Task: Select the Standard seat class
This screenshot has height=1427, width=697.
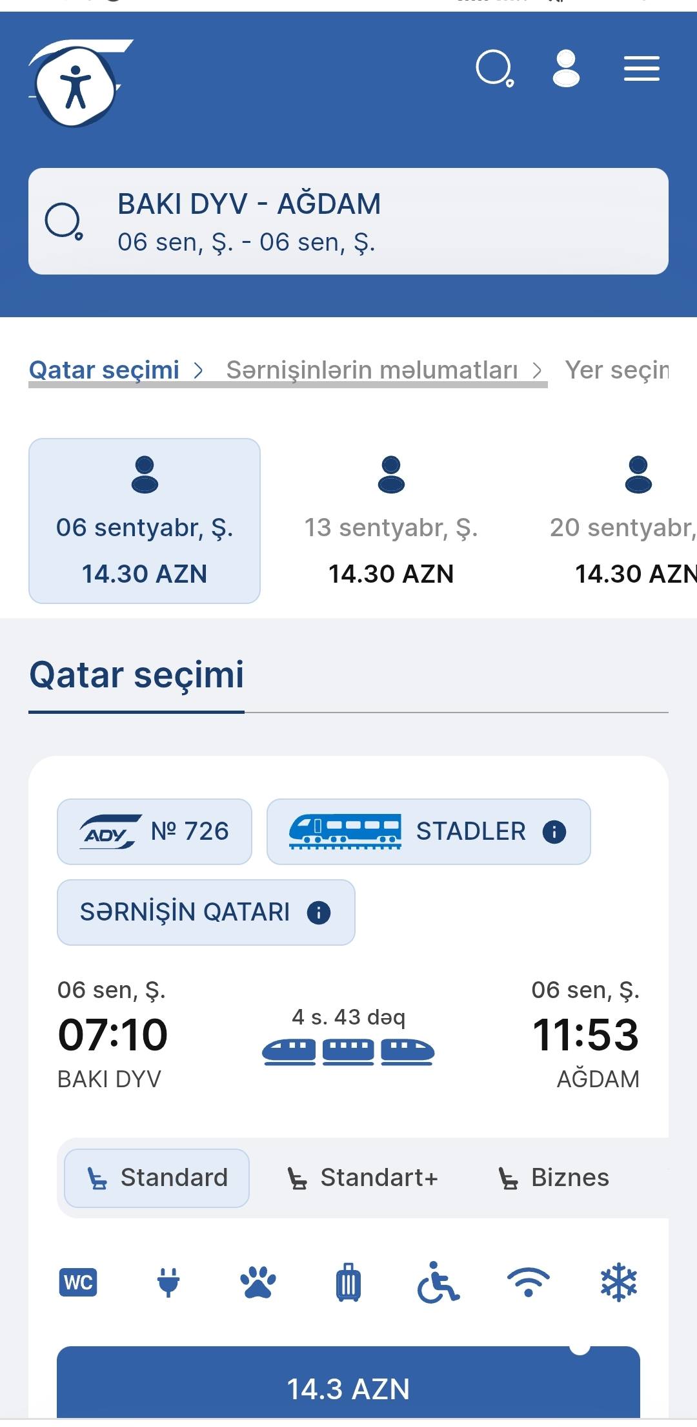Action: (x=157, y=1178)
